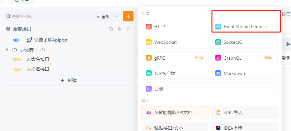Viewport: 291px width, 131px height.
Task: Click the teal TCP icon
Action: (x=149, y=73)
